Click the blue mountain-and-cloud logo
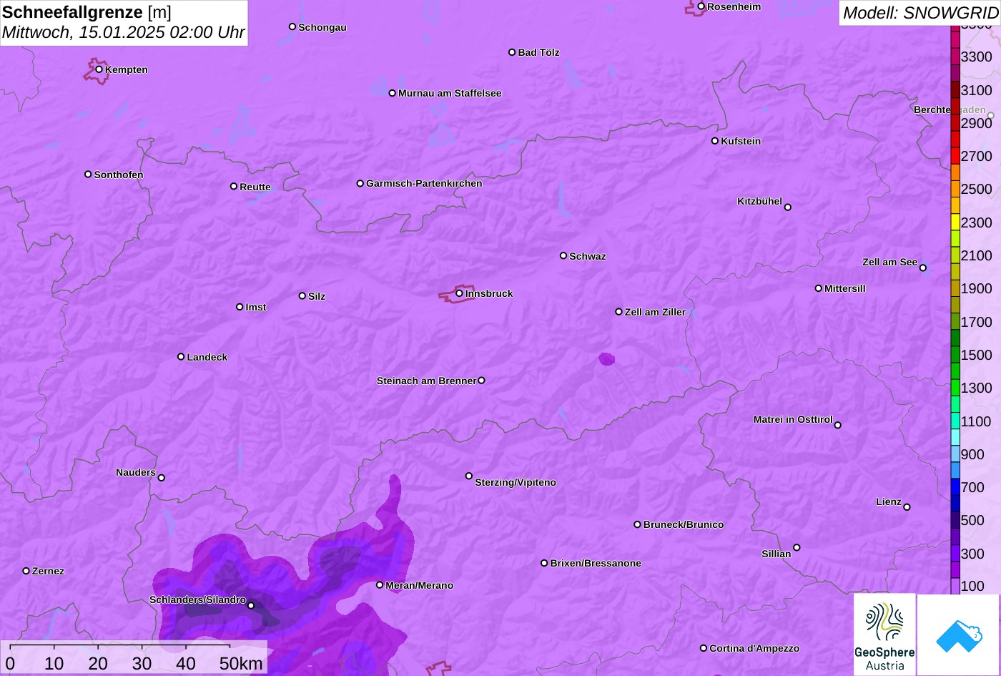The width and height of the screenshot is (1001, 676). 959,635
